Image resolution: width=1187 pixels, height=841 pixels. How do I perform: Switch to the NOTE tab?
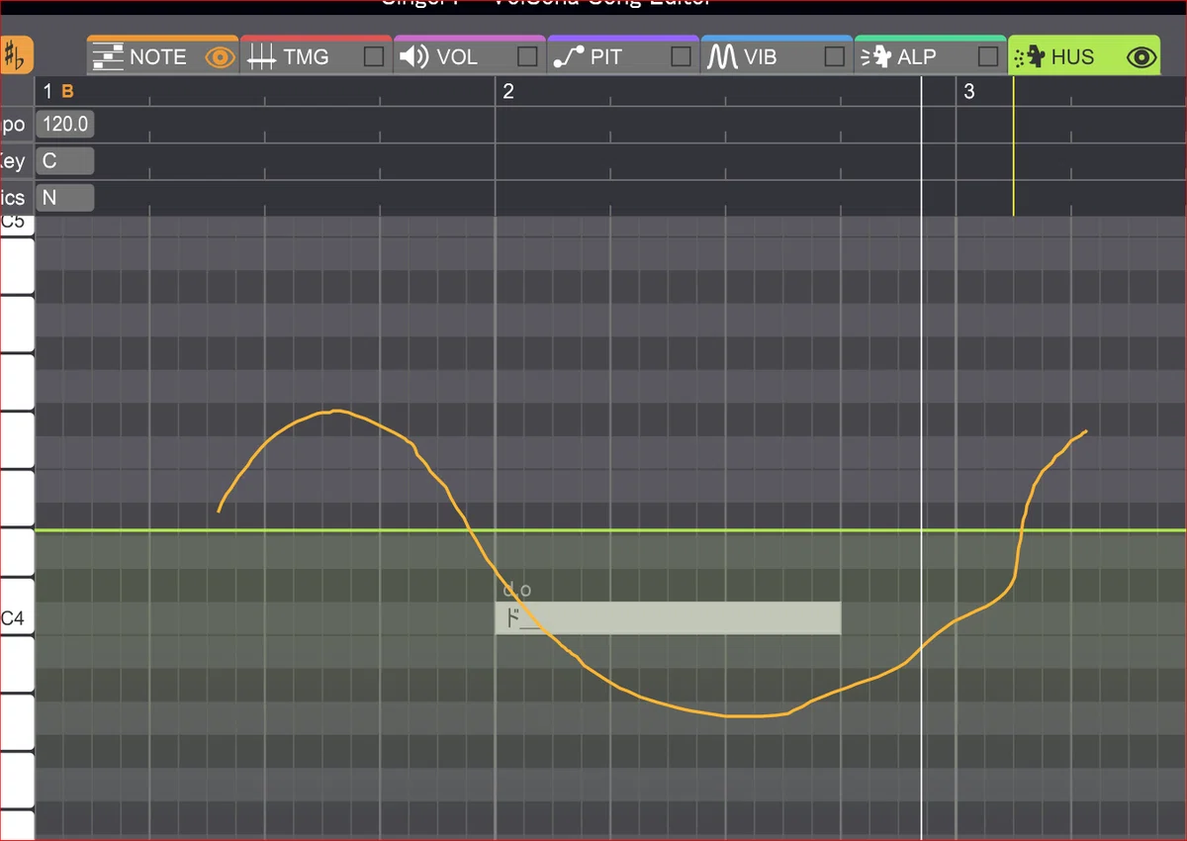pyautogui.click(x=162, y=55)
